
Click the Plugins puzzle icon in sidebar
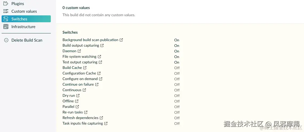6,4
